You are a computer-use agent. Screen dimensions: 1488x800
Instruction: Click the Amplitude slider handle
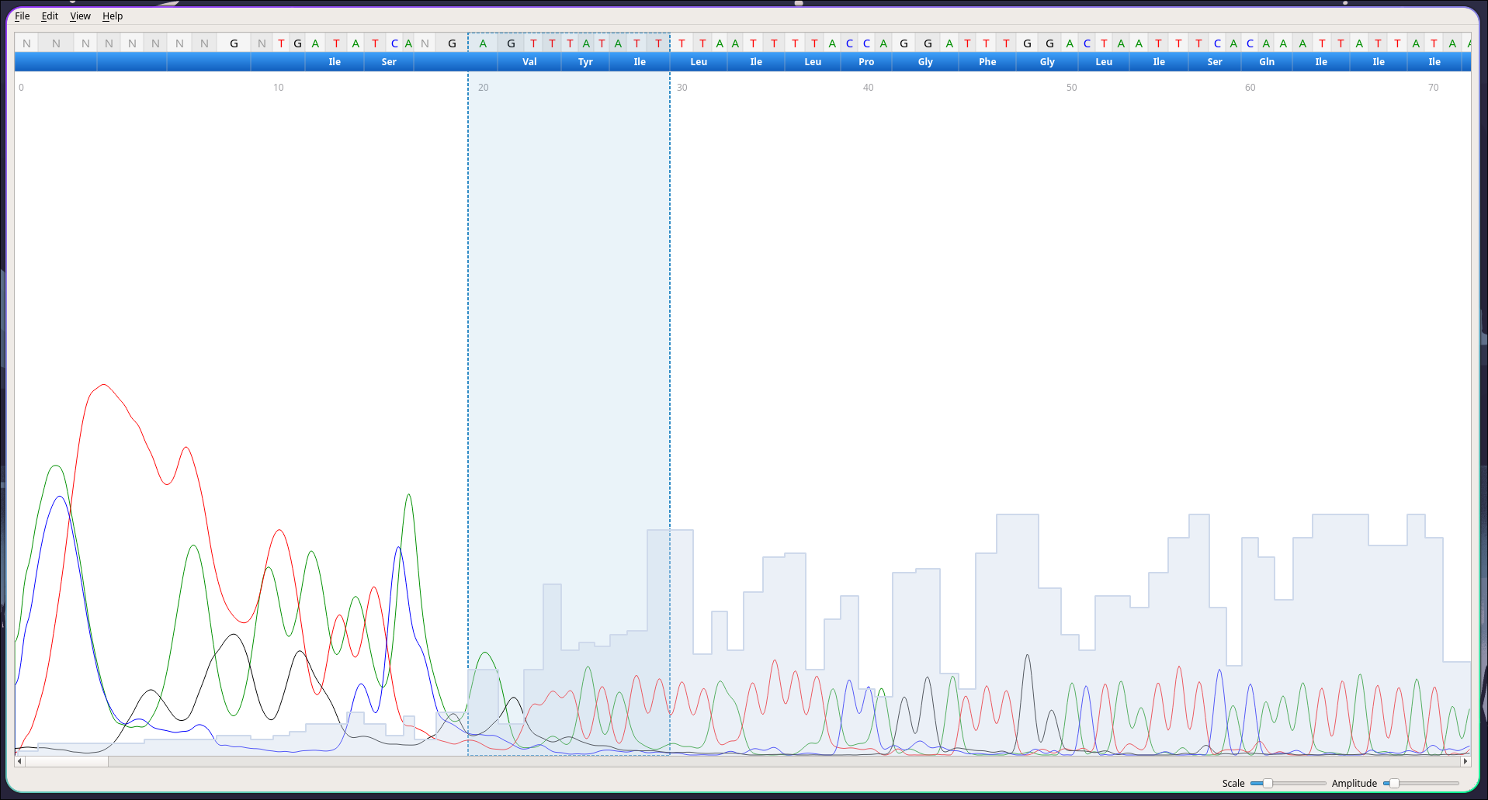(x=1394, y=783)
